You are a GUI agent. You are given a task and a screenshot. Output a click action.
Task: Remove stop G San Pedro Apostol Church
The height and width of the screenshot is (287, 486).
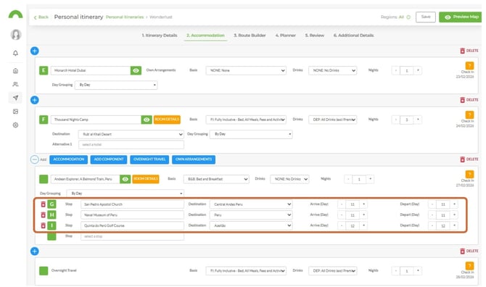(x=43, y=204)
